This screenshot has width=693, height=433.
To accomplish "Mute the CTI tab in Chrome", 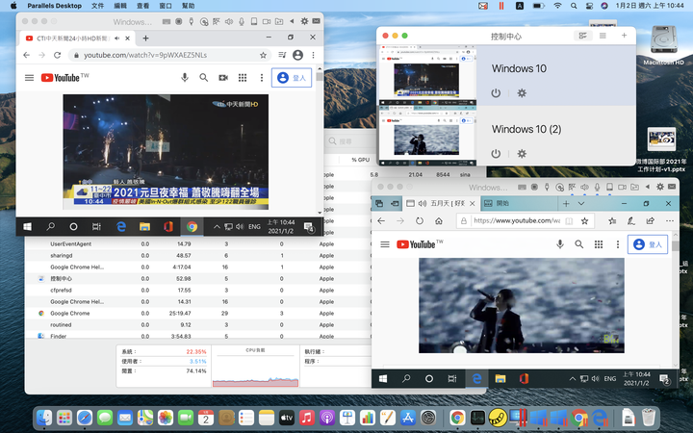I will (117, 38).
